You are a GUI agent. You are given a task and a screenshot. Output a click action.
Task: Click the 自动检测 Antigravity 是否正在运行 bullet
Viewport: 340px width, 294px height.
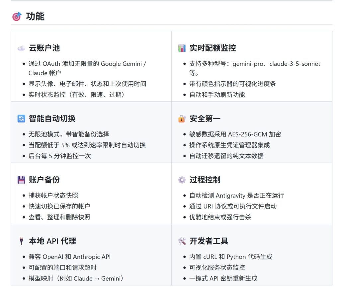pos(237,196)
